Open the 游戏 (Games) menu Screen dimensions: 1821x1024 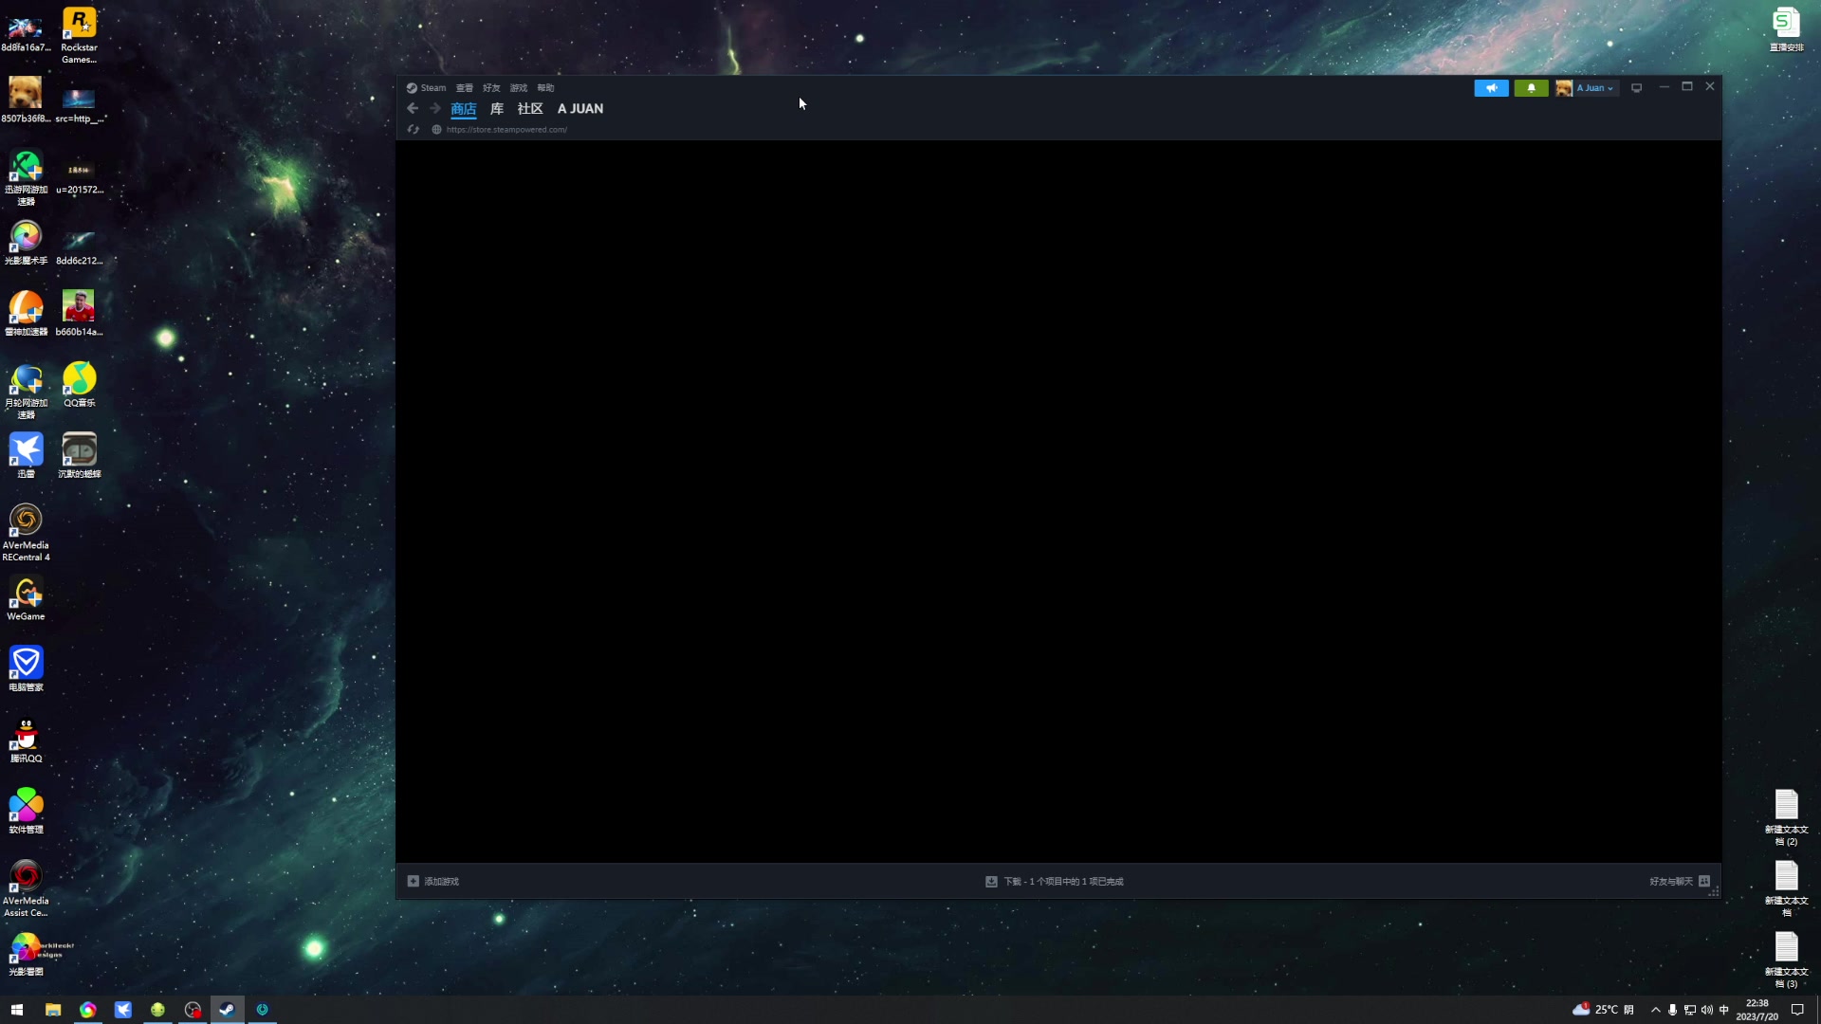pyautogui.click(x=518, y=88)
